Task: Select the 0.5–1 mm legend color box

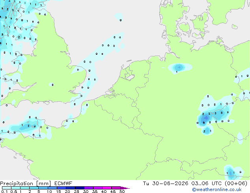Action: [16, 188]
